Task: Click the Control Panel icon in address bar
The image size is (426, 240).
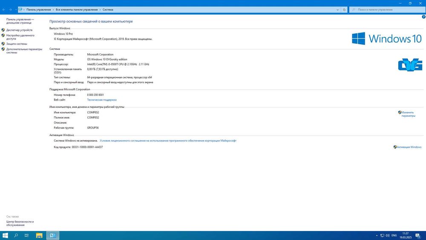Action: point(20,9)
